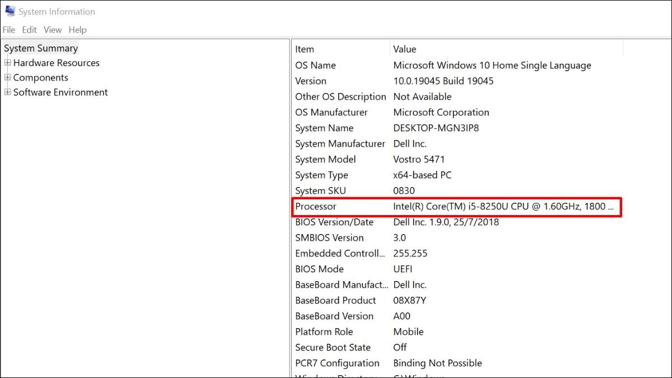Image resolution: width=672 pixels, height=378 pixels.
Task: Expand the Components node
Action: tap(8, 77)
